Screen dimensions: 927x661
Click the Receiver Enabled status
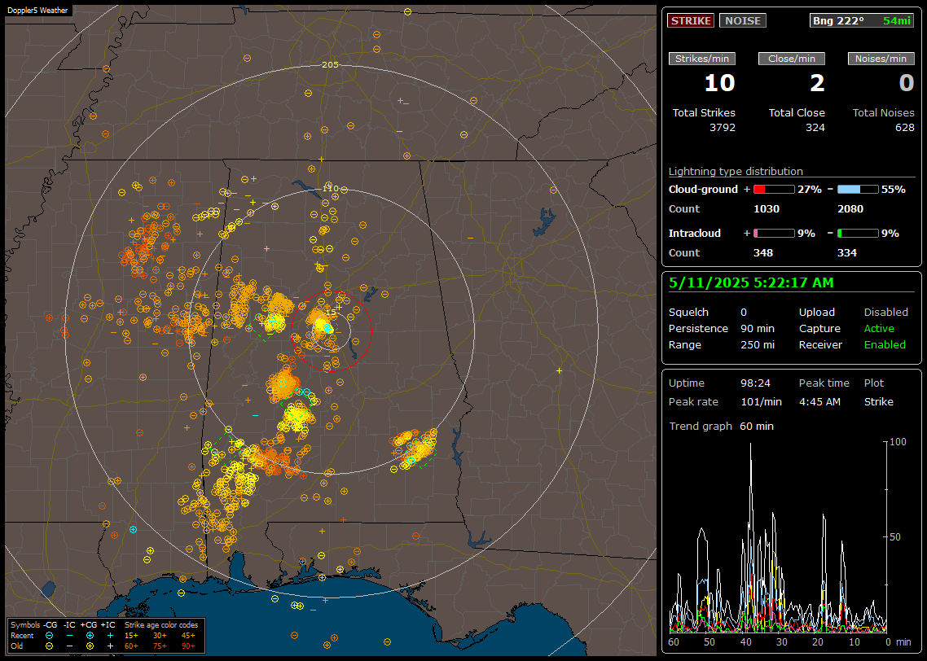click(885, 345)
